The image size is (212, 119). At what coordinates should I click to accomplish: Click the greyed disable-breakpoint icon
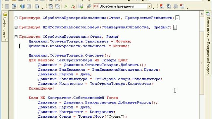(x=175, y=6)
